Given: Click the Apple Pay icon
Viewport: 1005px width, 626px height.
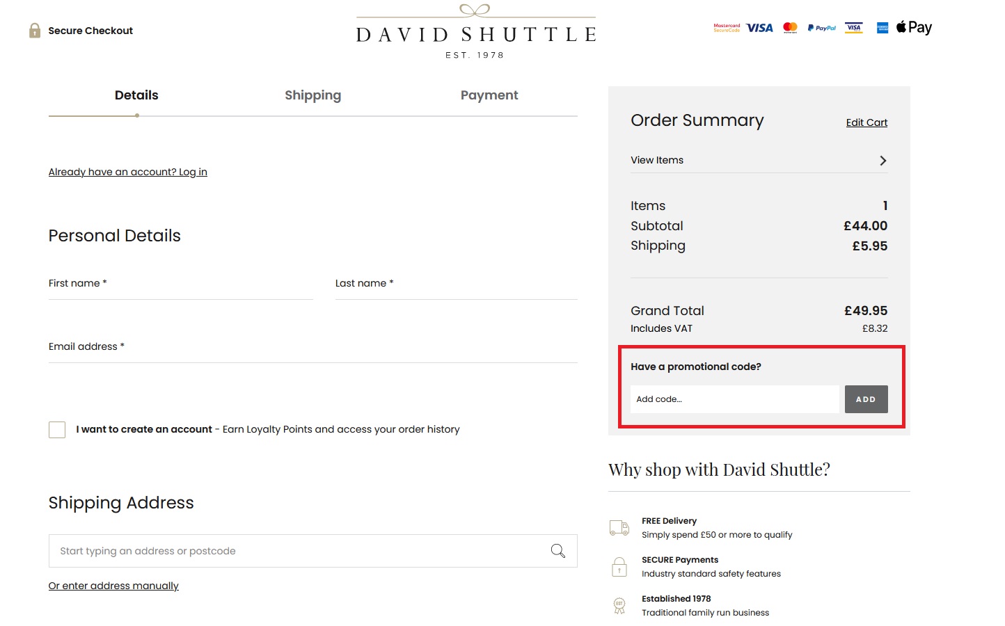Looking at the screenshot, I should click(x=914, y=27).
